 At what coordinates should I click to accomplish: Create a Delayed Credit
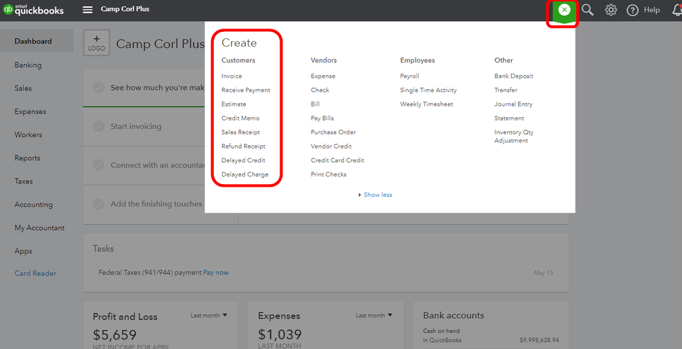(243, 160)
